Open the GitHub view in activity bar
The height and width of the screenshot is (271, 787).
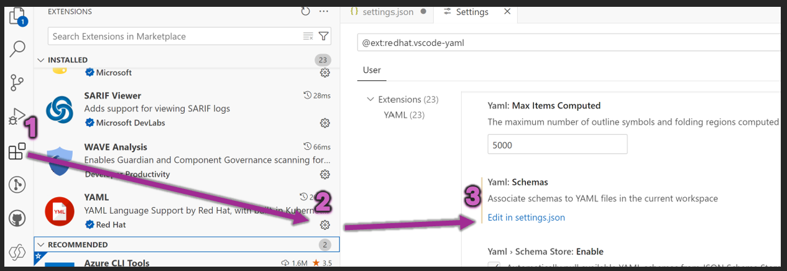coord(17,218)
